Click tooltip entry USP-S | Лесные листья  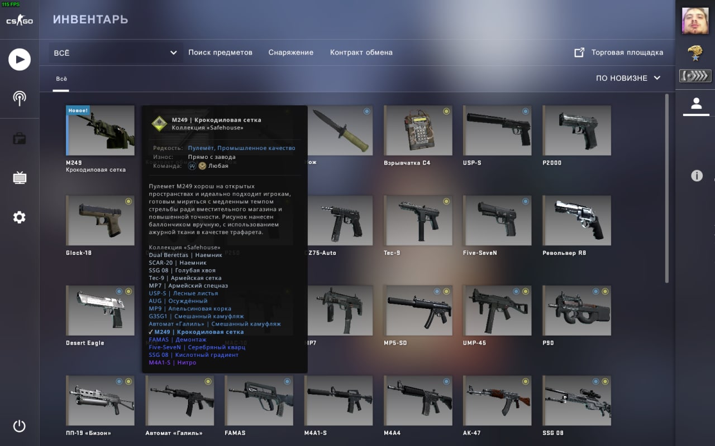183,293
